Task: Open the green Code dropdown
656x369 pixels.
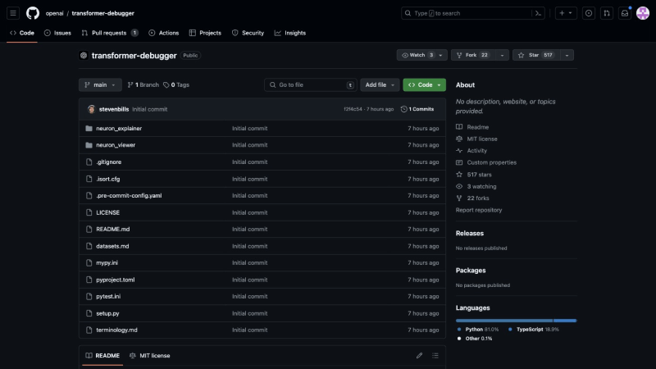Action: (x=424, y=84)
